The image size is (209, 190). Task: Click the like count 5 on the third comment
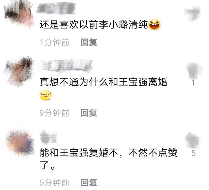193,153
